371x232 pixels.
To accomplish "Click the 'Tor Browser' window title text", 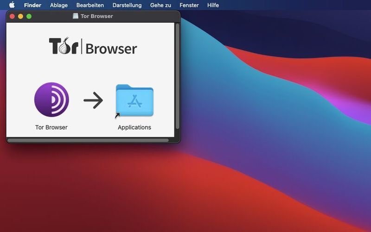I will point(96,16).
